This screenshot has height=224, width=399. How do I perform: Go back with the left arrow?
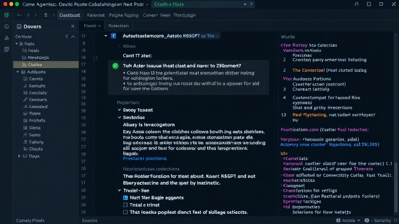19,15
